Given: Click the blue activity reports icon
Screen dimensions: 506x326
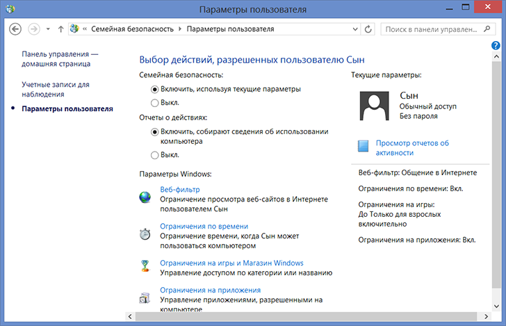Looking at the screenshot, I should 363,146.
